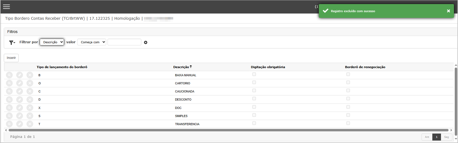Go to next page with Seg
This screenshot has height=143, width=458.
coord(446,137)
